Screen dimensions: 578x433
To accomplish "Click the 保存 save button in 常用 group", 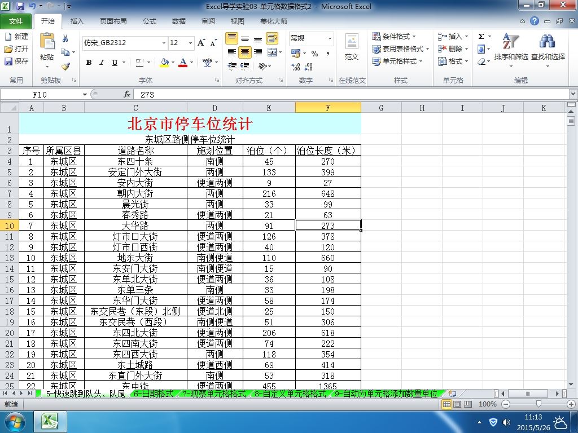I will (x=16, y=61).
